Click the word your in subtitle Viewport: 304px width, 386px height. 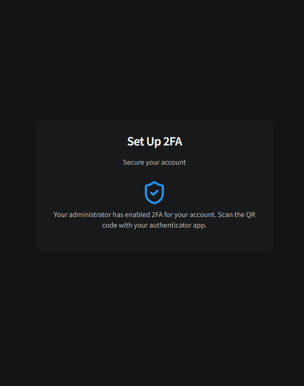click(153, 163)
